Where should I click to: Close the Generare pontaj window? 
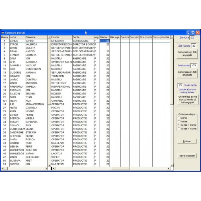(x=198, y=33)
